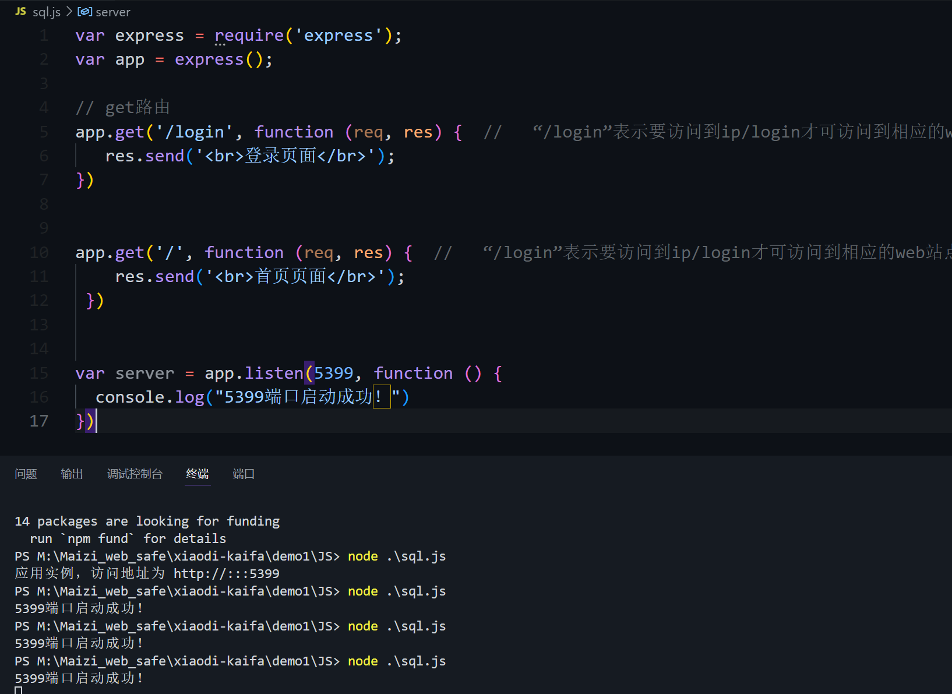The width and height of the screenshot is (952, 694).
Task: Select the server symbol icon in breadcrumb
Action: click(x=85, y=11)
